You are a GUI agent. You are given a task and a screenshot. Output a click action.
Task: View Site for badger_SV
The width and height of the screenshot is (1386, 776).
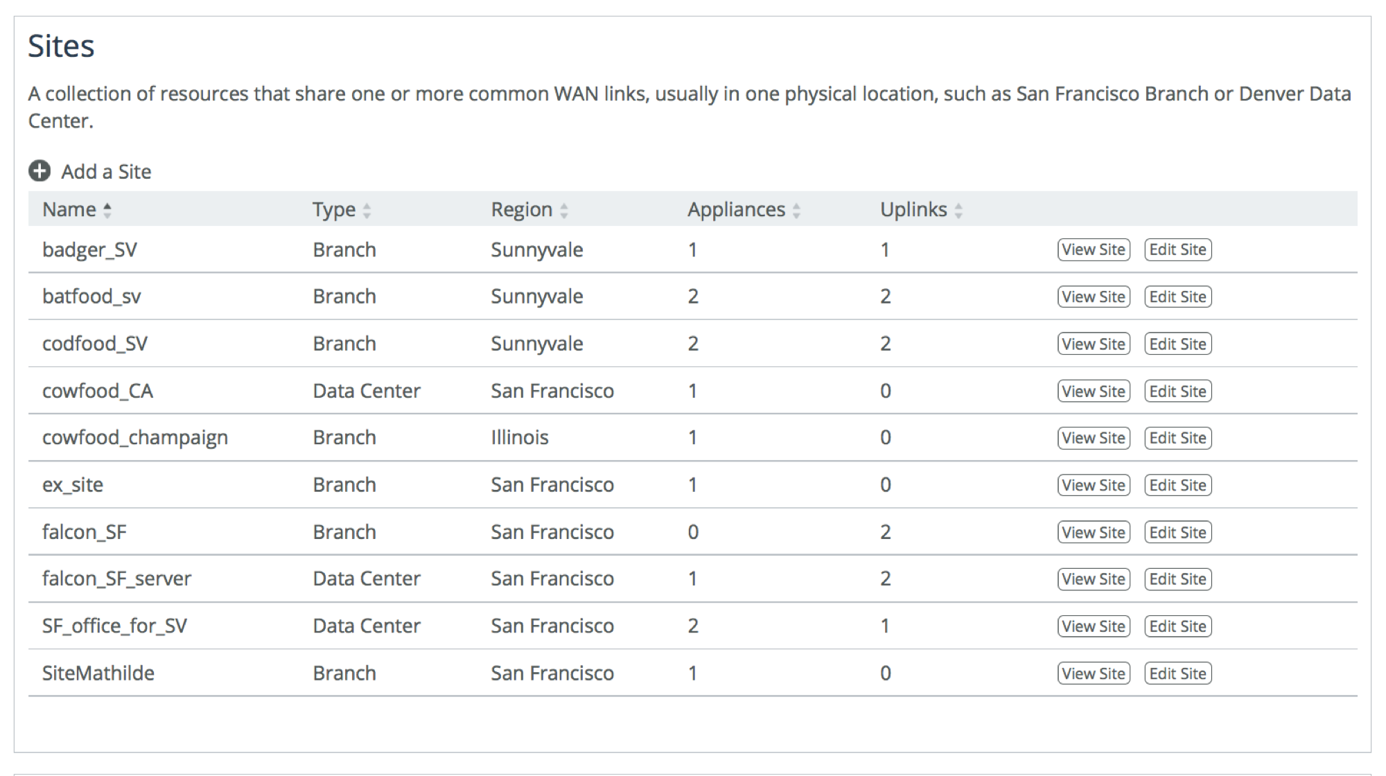point(1093,249)
